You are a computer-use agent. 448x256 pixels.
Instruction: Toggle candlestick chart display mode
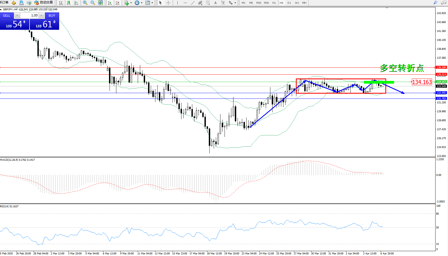[69, 3]
